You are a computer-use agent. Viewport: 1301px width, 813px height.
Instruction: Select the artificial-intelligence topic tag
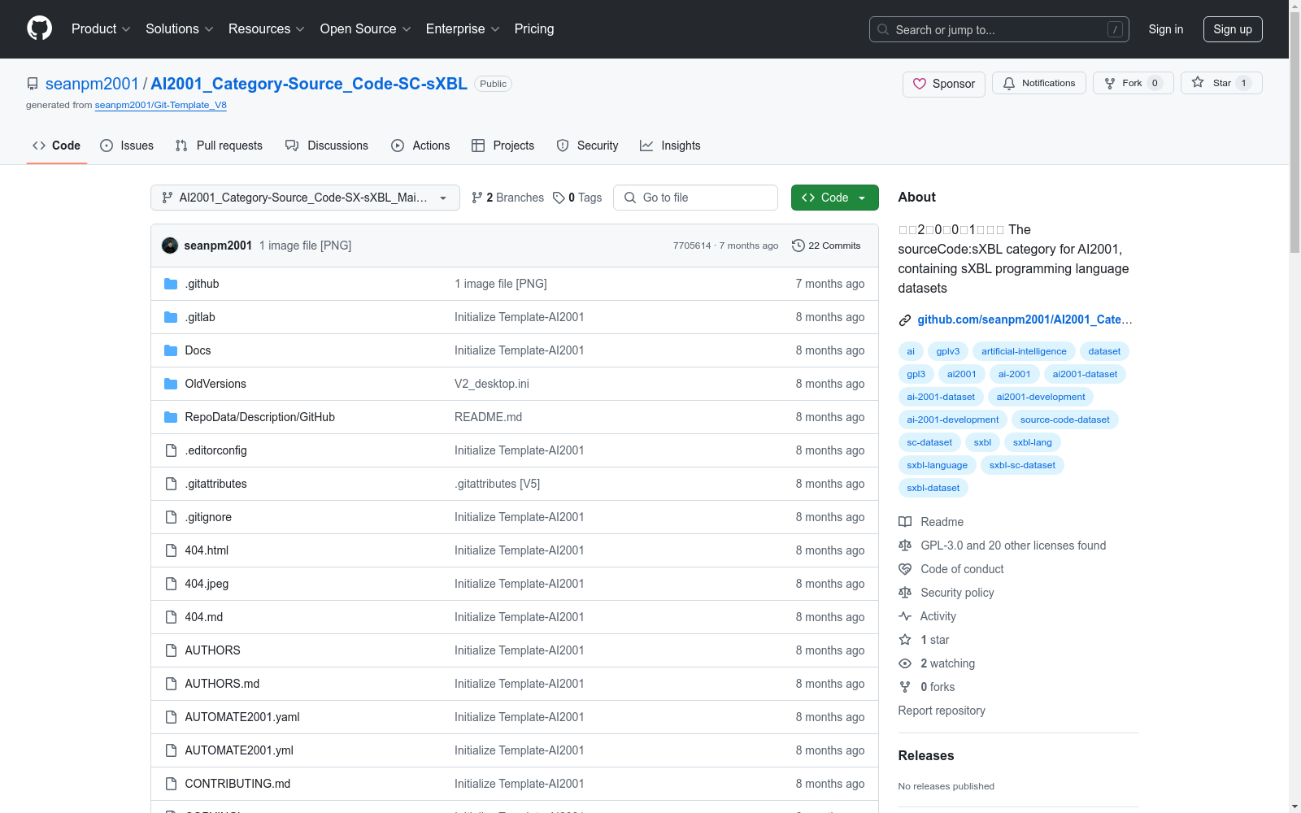click(x=1024, y=351)
